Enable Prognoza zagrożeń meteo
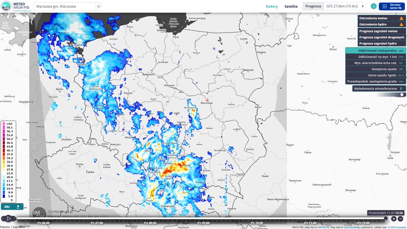 pos(381,31)
